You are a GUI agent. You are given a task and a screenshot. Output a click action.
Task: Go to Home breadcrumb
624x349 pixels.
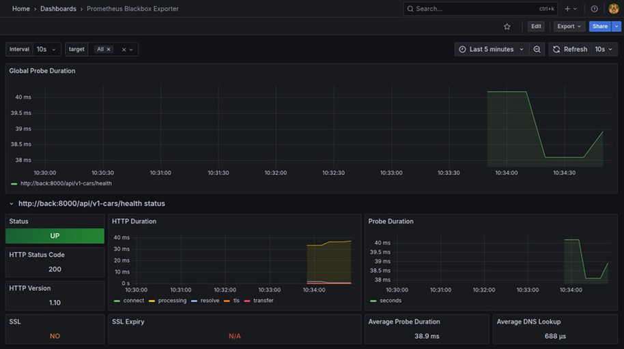click(20, 9)
